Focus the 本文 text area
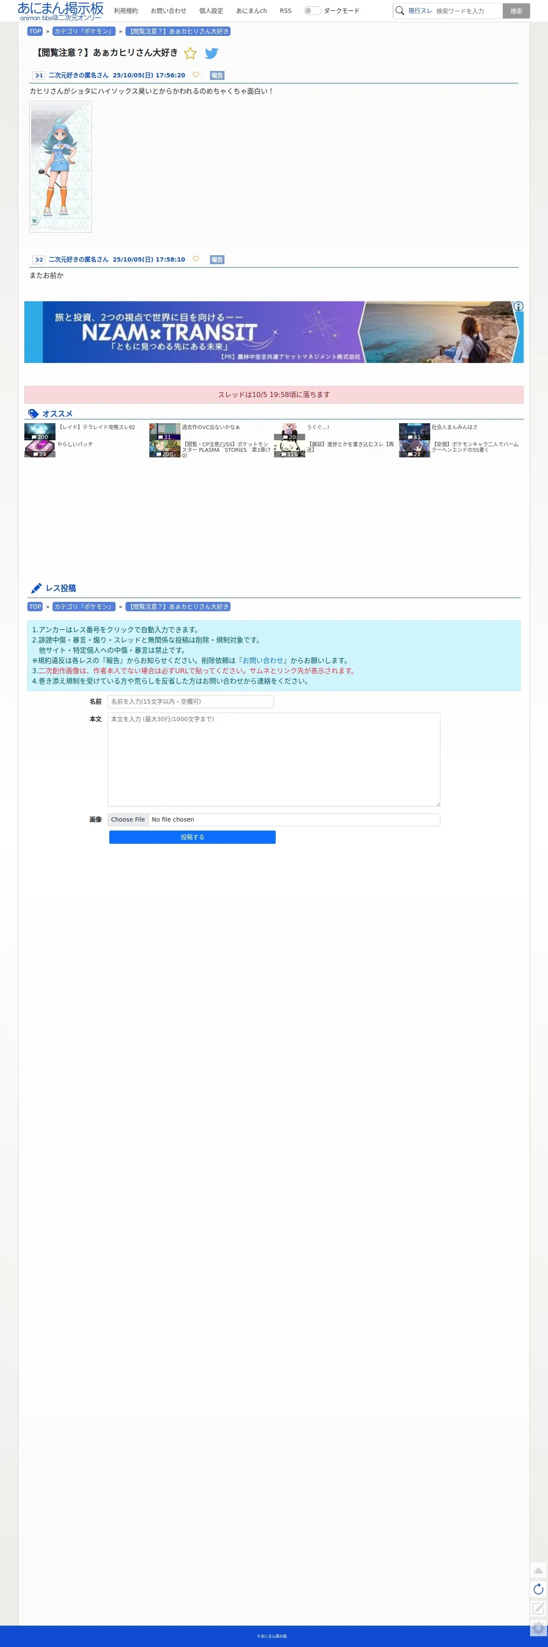 274,760
